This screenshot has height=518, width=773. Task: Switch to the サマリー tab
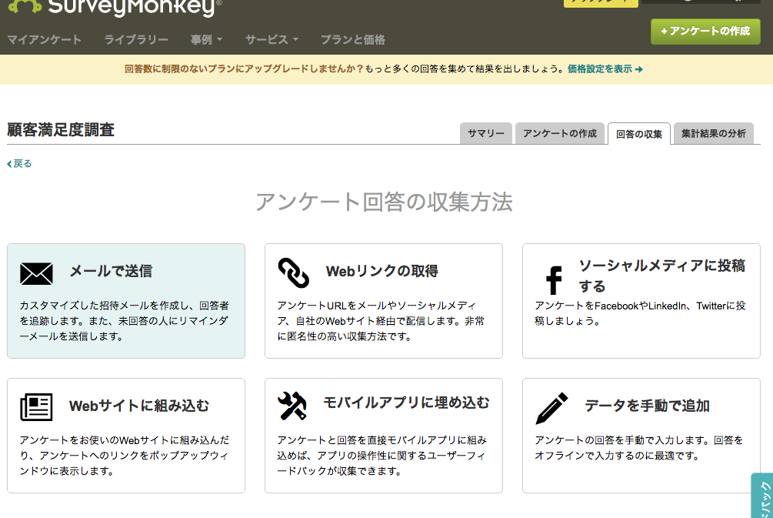click(x=486, y=133)
